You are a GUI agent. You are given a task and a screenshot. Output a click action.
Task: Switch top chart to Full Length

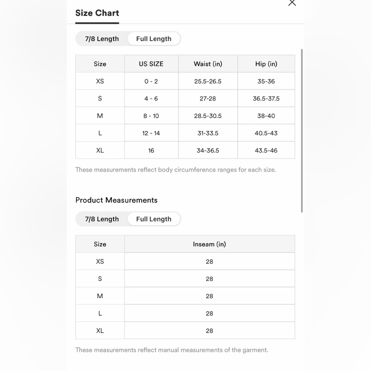coord(154,39)
